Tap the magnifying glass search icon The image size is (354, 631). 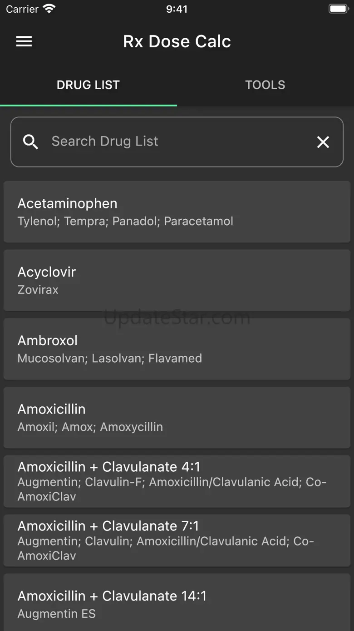point(30,142)
